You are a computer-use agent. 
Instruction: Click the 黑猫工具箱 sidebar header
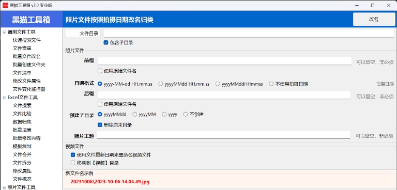[31, 20]
